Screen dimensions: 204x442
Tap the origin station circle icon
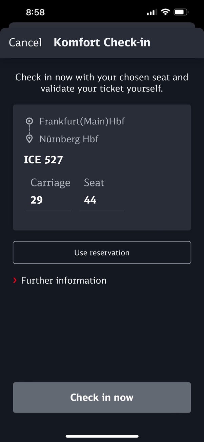[x=29, y=121]
